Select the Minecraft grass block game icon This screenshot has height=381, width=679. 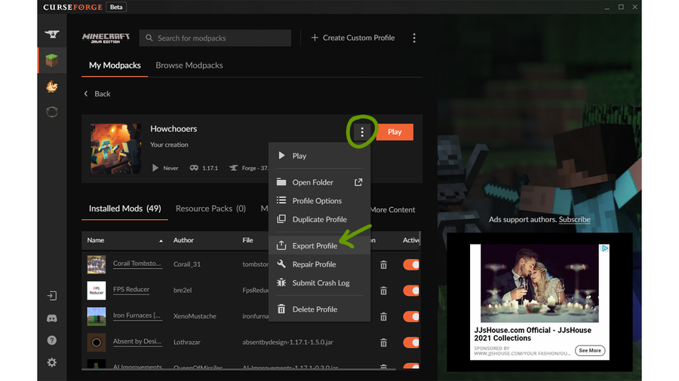tap(52, 60)
